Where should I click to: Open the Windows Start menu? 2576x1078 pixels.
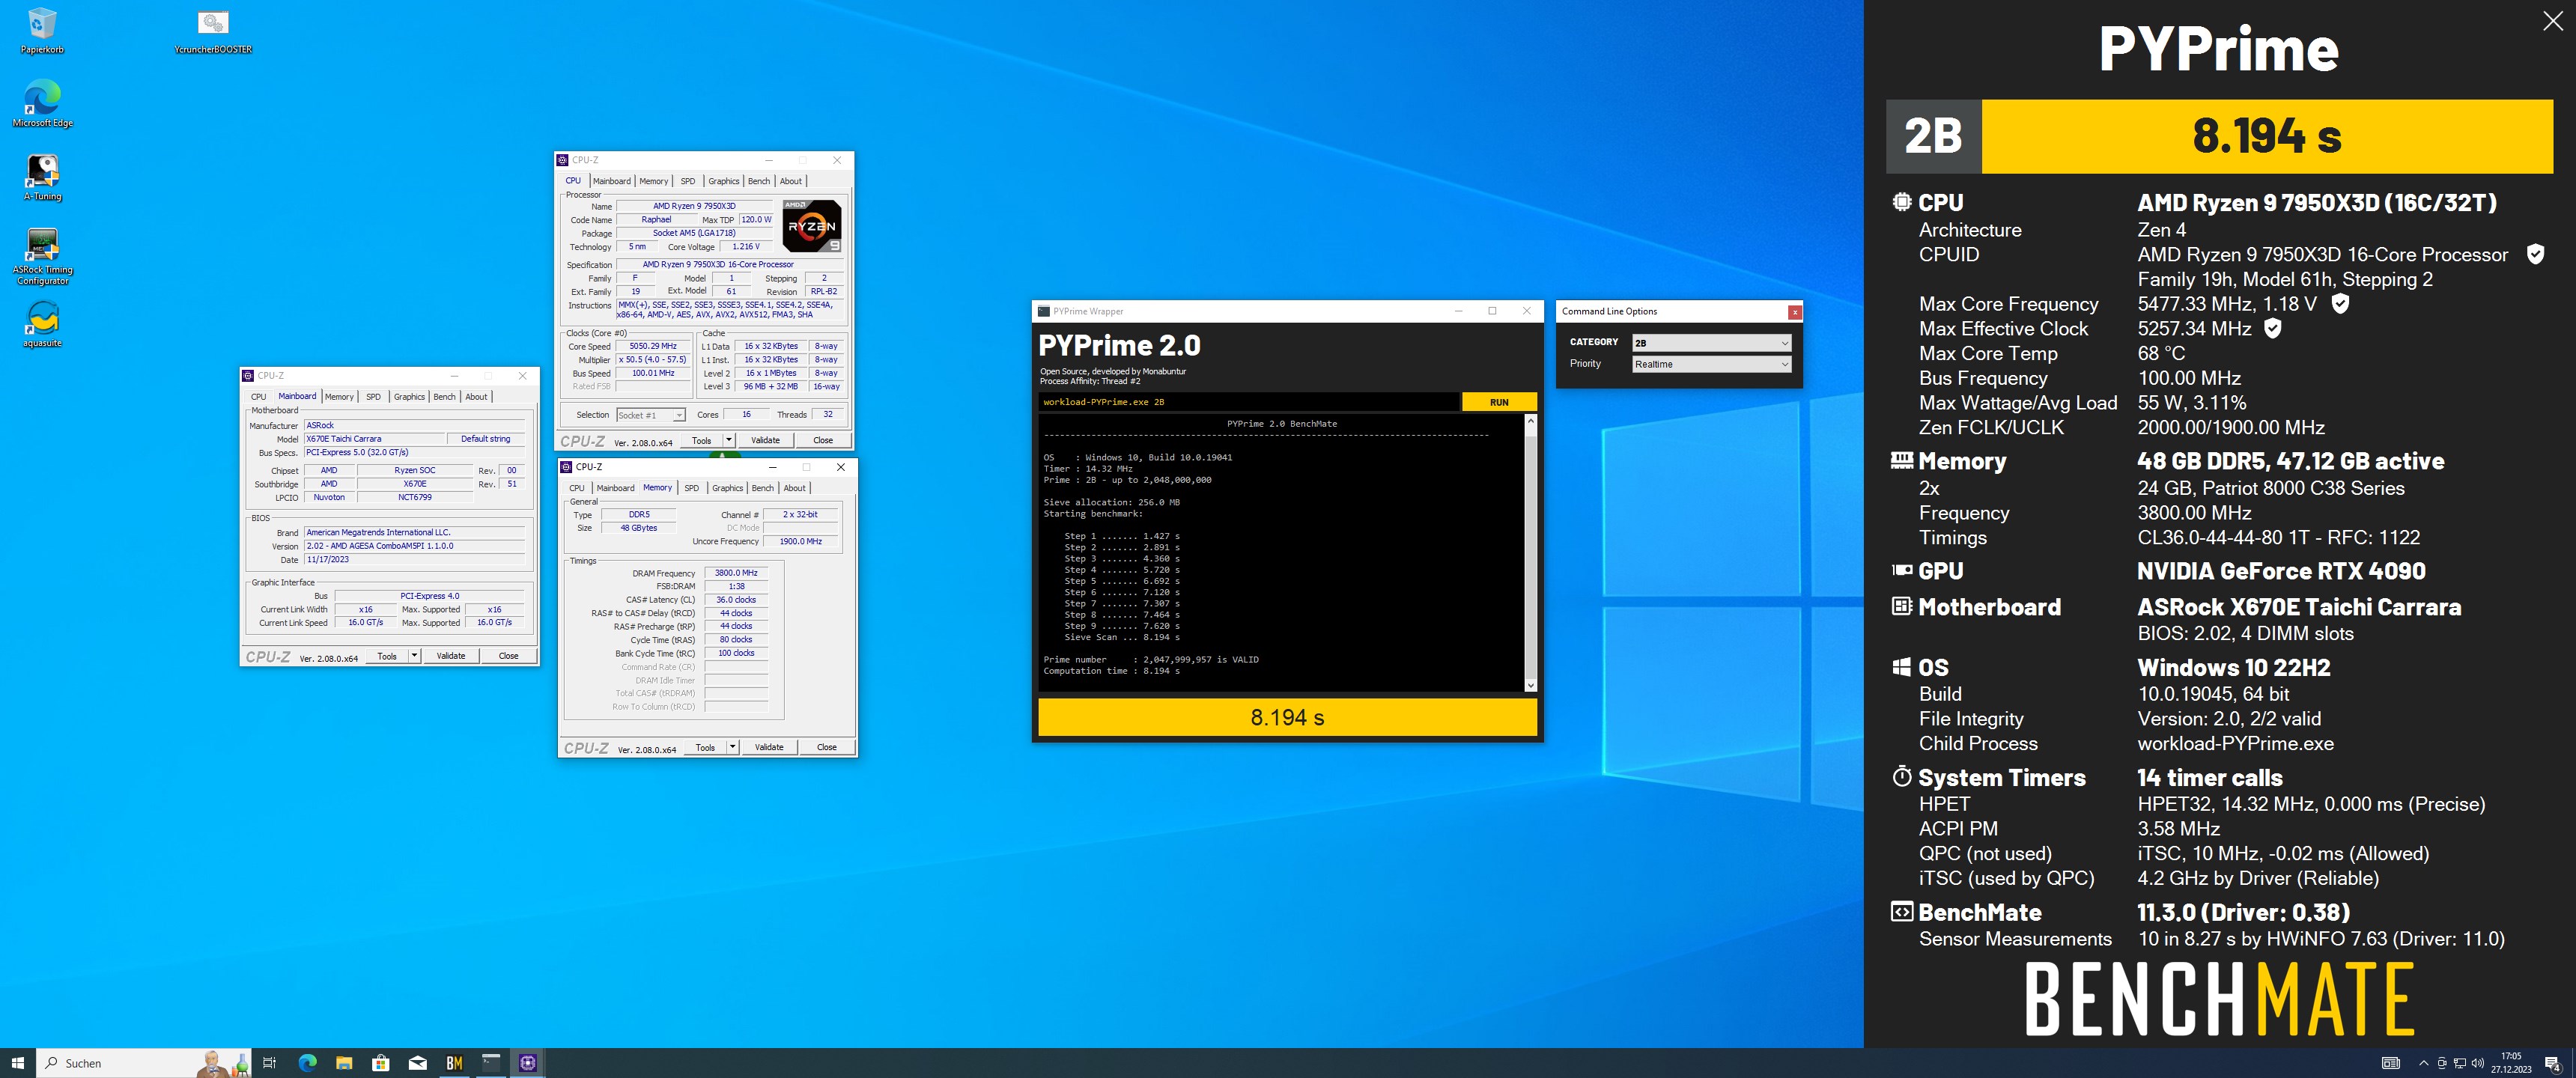[17, 1062]
